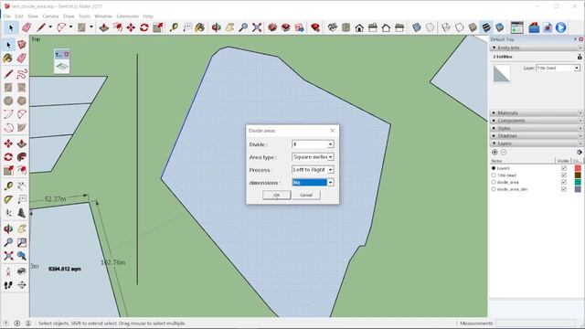Select the Tape Measure tool in top toolbar
This screenshot has height=329, width=585.
[x=174, y=27]
